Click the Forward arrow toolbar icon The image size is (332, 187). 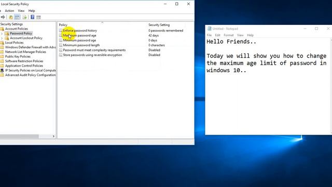pyautogui.click(x=3, y=17)
